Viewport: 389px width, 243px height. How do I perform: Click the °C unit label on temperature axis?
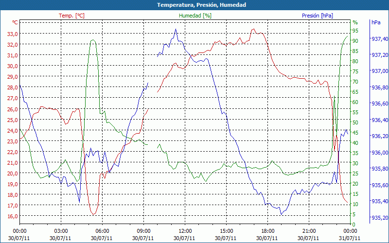[x=15, y=22]
